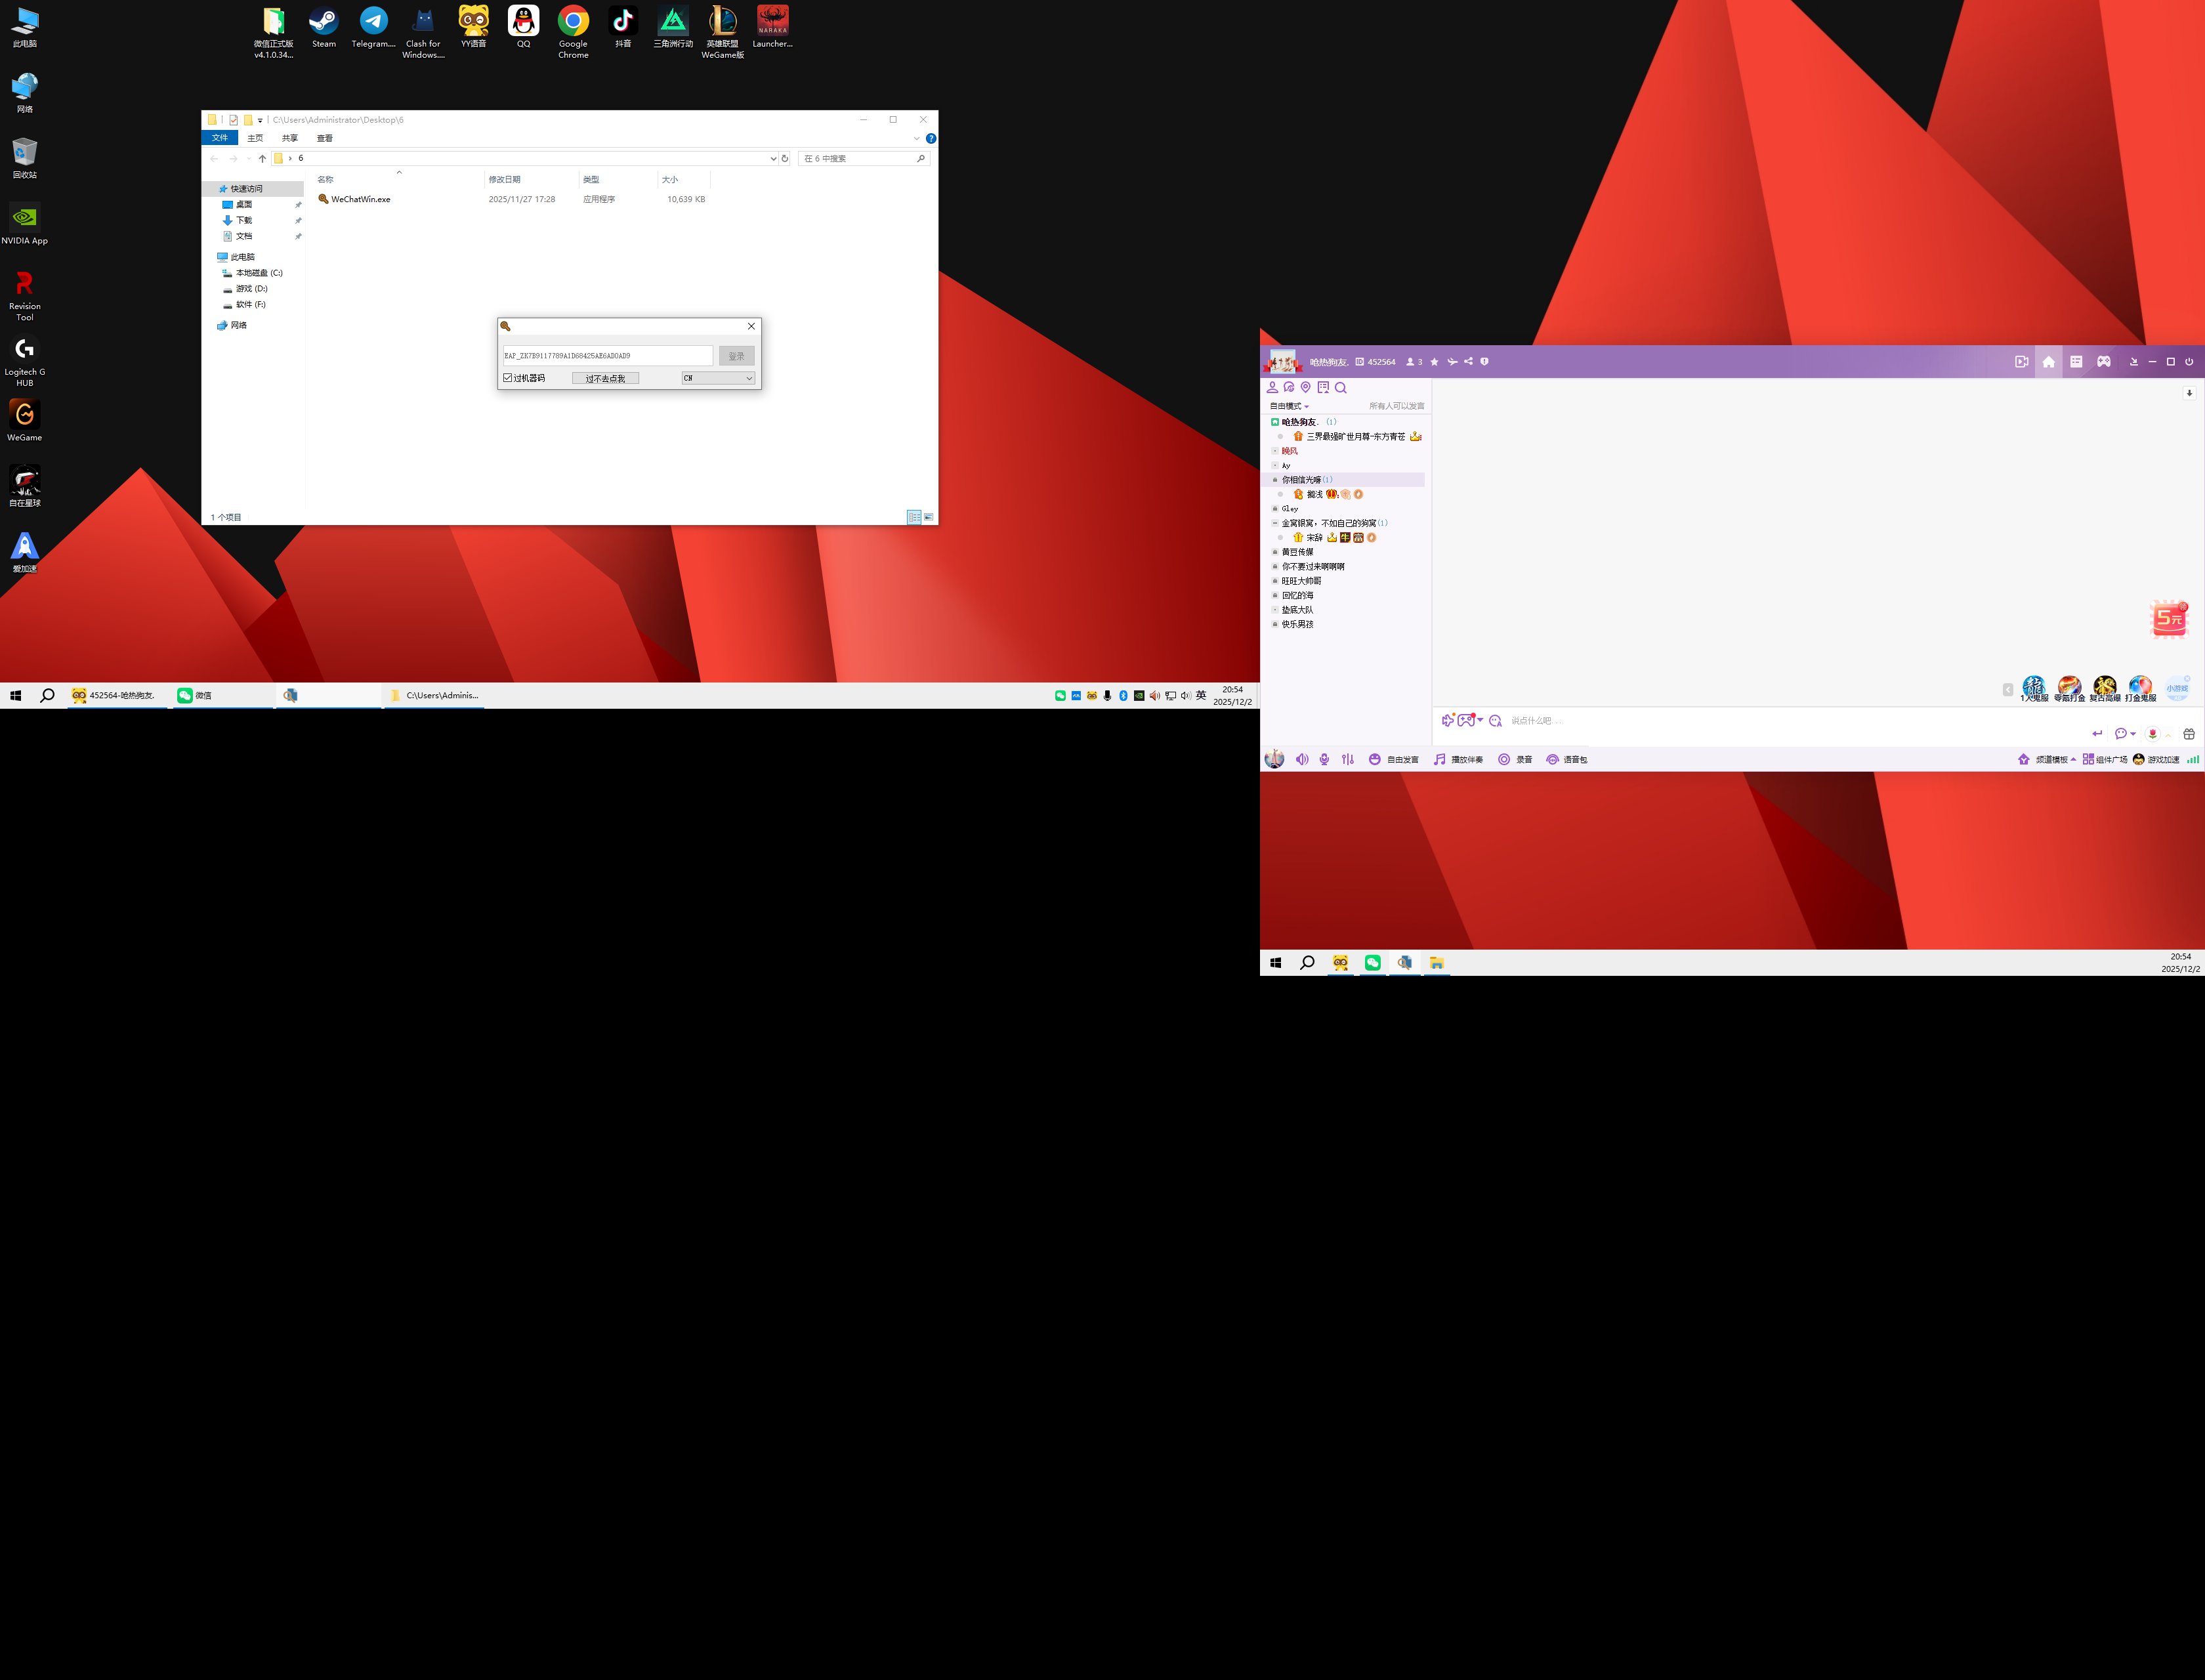This screenshot has height=1680, width=2205.
Task: Open the audio mixer settings icon
Action: point(1348,759)
